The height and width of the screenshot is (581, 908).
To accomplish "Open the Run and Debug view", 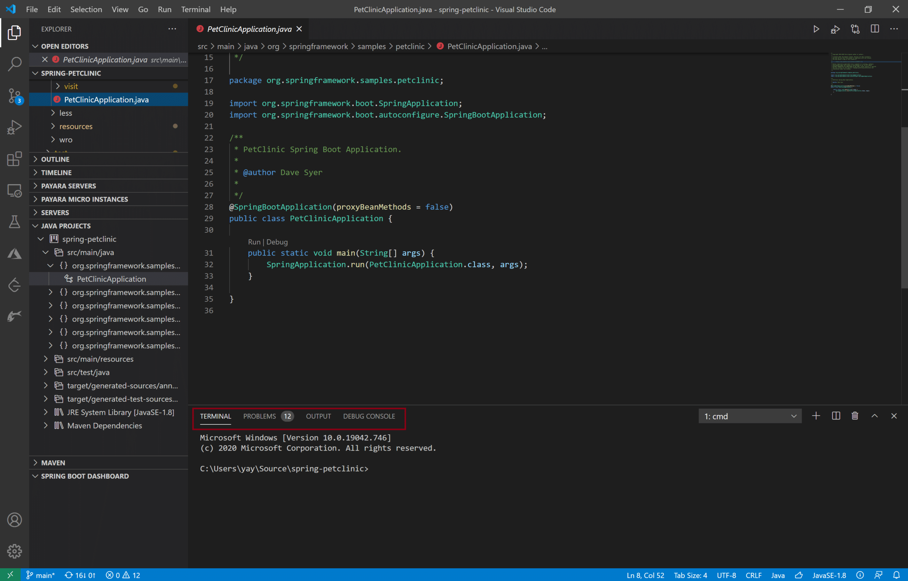I will 14,127.
